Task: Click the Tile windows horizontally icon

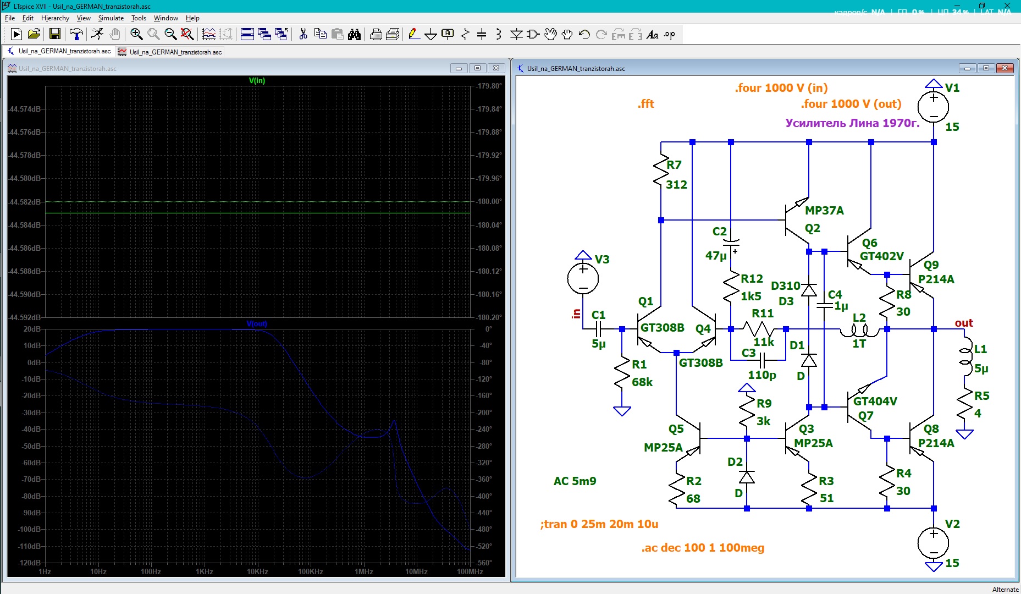Action: pyautogui.click(x=247, y=34)
